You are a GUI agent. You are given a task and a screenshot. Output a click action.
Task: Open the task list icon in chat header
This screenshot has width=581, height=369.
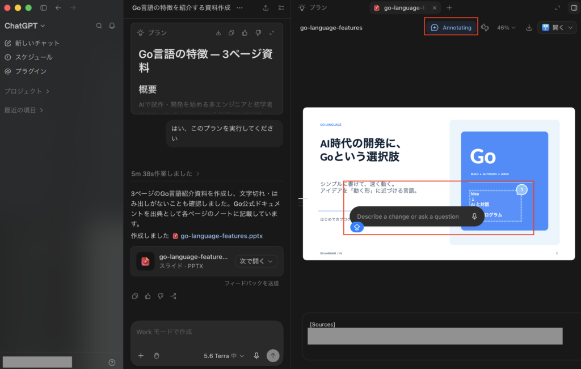(x=281, y=8)
